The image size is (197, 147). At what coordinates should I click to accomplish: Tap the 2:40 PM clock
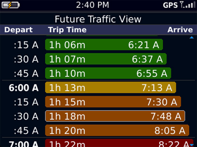point(92,5)
